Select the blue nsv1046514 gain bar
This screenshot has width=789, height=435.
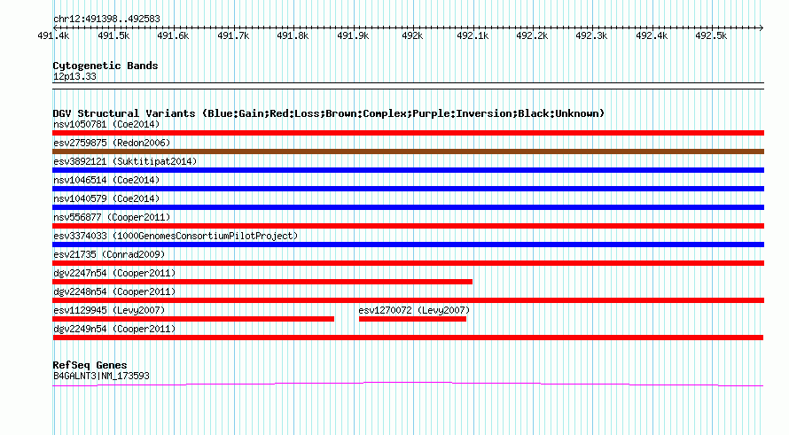tap(408, 189)
